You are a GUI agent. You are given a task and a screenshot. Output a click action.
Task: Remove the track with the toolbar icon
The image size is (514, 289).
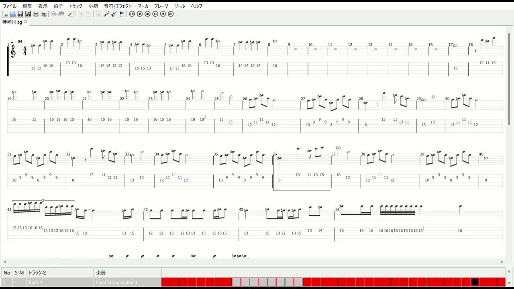(89, 14)
